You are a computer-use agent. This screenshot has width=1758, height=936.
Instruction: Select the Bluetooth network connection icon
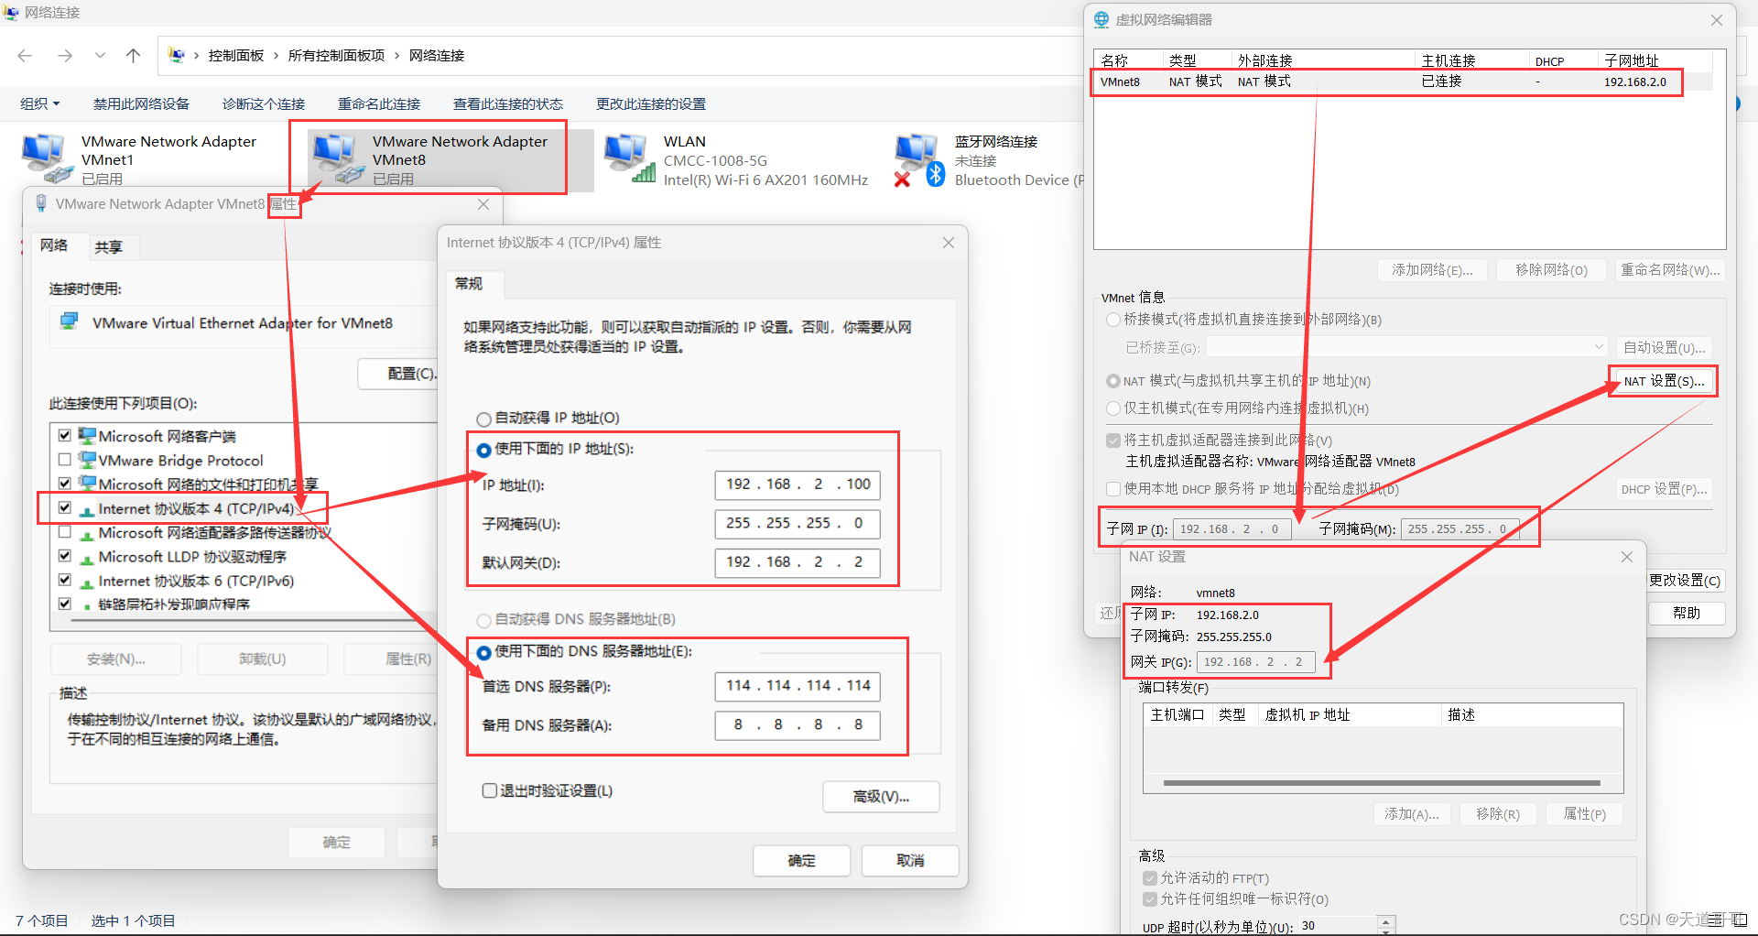(919, 160)
